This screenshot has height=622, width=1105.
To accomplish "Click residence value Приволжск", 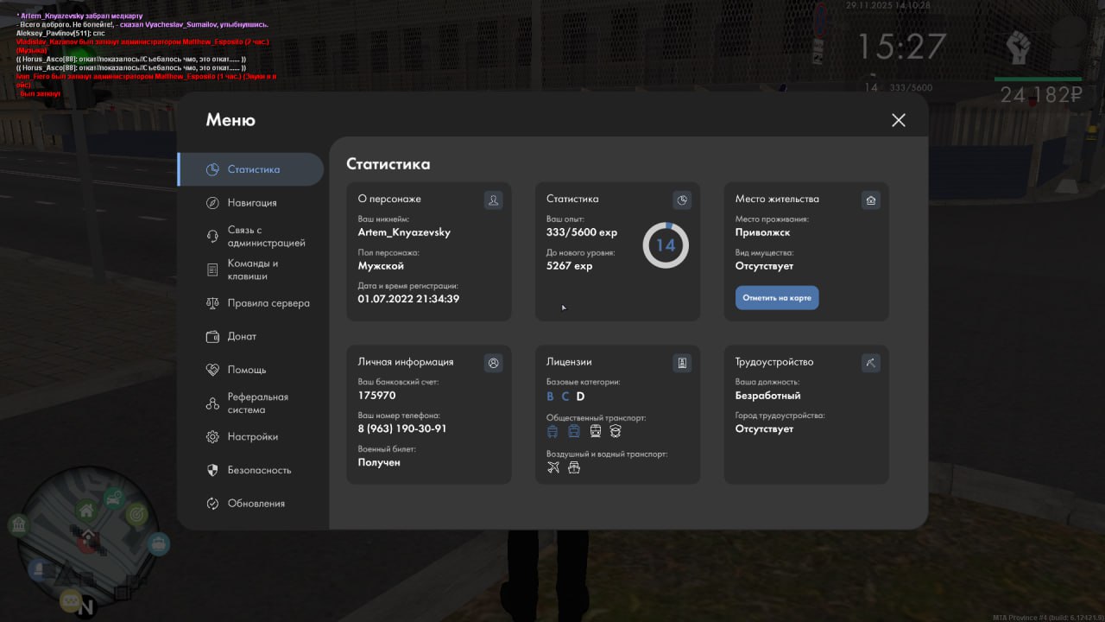I will point(762,232).
